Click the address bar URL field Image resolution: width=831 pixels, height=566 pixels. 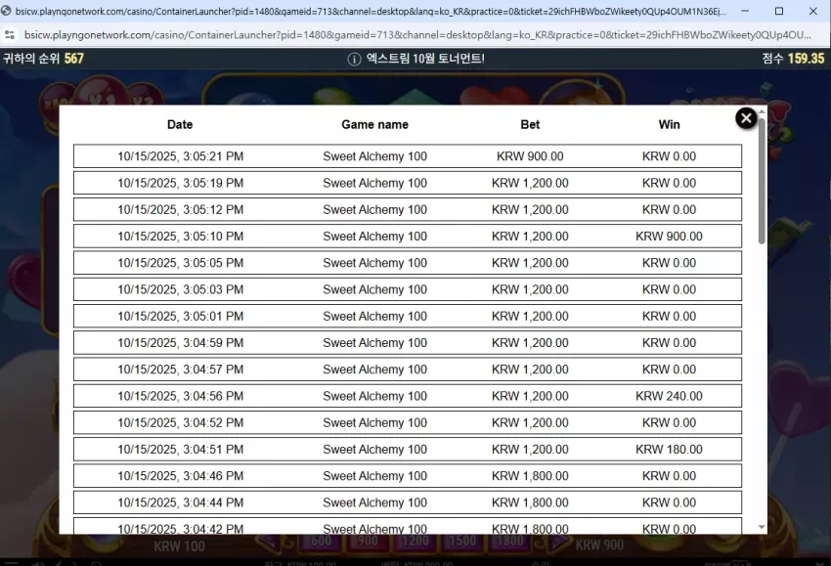pos(417,35)
